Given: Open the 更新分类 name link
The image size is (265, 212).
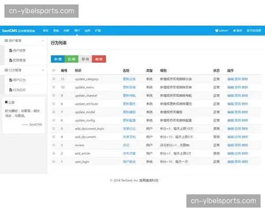Looking at the screenshot, I should (x=129, y=79).
